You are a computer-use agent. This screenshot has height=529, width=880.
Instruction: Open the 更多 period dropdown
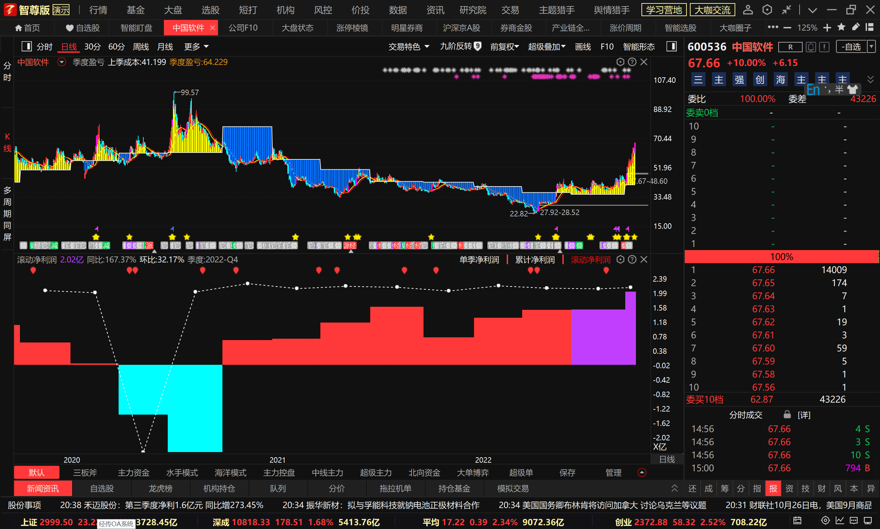point(196,47)
